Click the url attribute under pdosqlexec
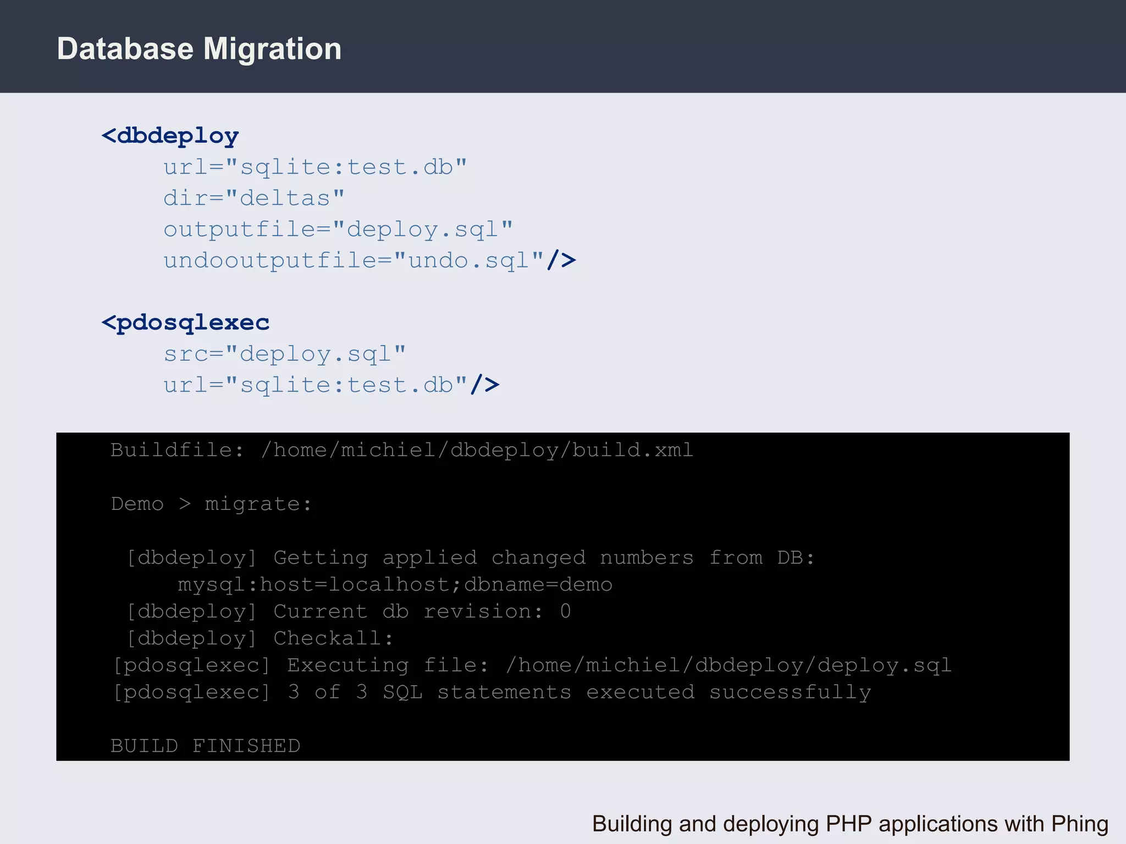This screenshot has width=1126, height=844. [315, 385]
